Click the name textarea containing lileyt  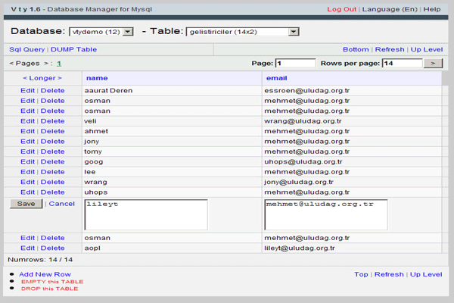(x=146, y=214)
